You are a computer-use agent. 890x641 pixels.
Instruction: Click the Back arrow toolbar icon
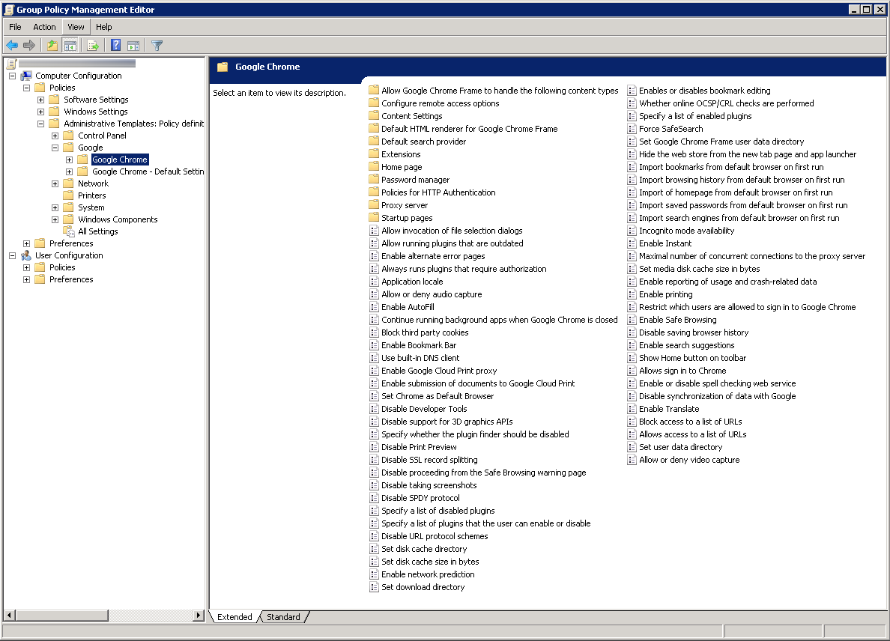point(12,46)
